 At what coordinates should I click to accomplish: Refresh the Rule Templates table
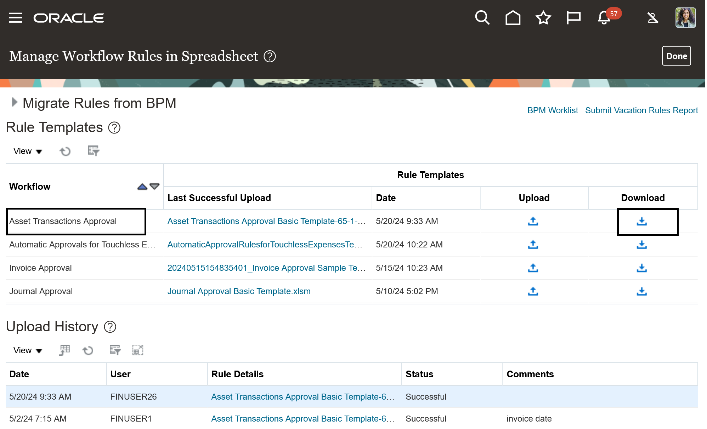[x=65, y=151]
